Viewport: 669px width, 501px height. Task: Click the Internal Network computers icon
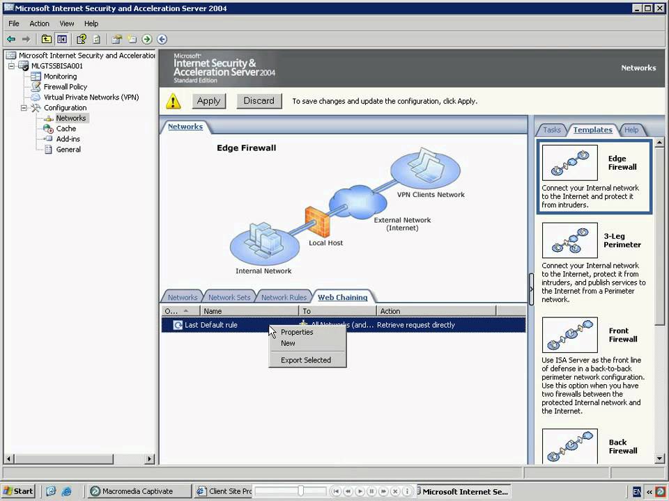point(265,244)
